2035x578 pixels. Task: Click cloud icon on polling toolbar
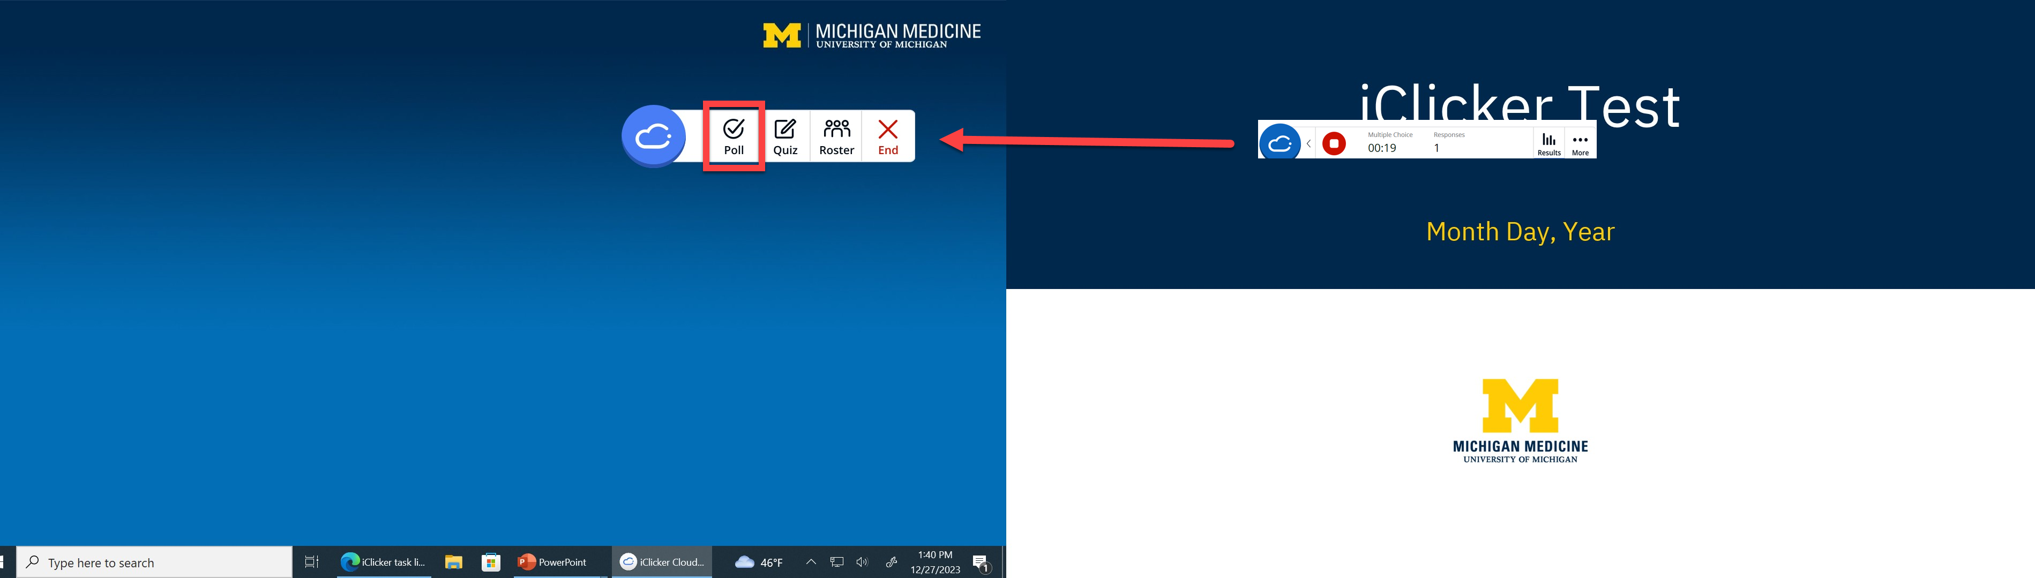pyautogui.click(x=1279, y=143)
